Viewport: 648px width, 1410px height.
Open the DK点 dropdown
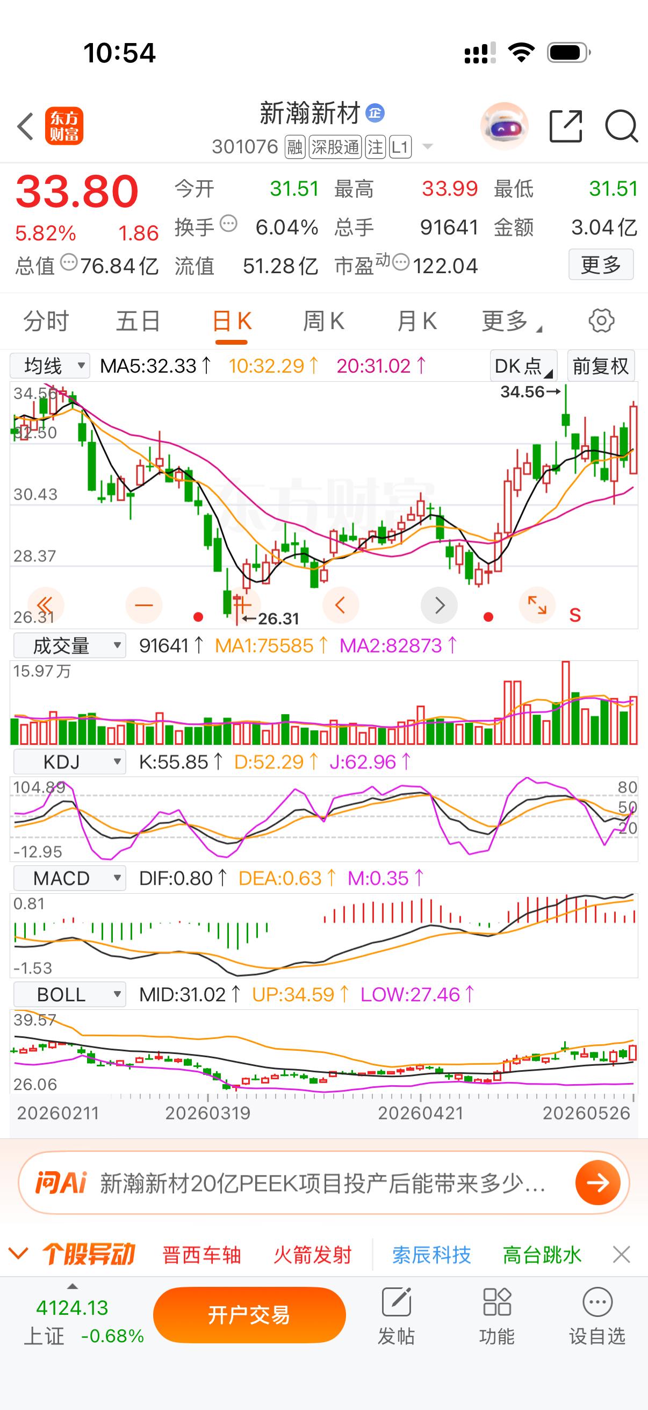523,366
